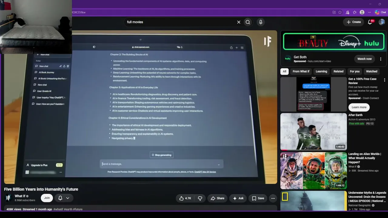Dislike the video with thumbs down
The width and height of the screenshot is (388, 218).
200,198
